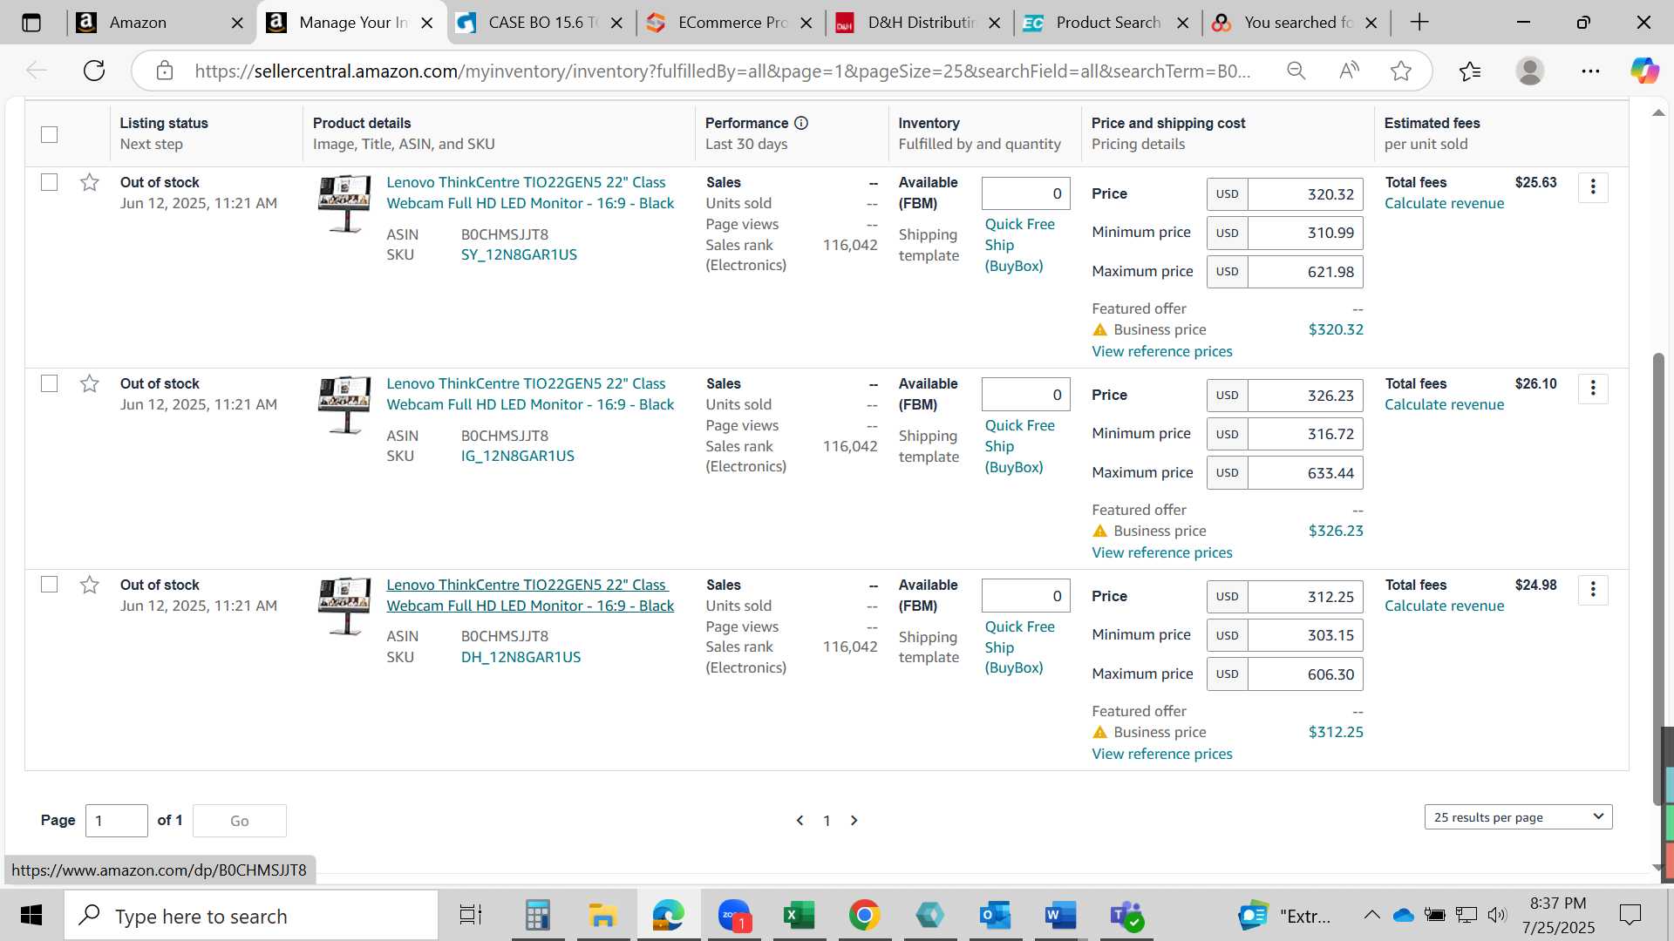The height and width of the screenshot is (941, 1674).
Task: Click the Go page button
Action: coord(240,821)
